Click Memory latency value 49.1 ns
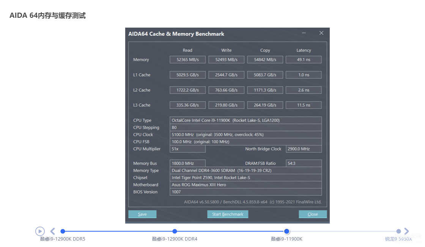 [304, 59]
